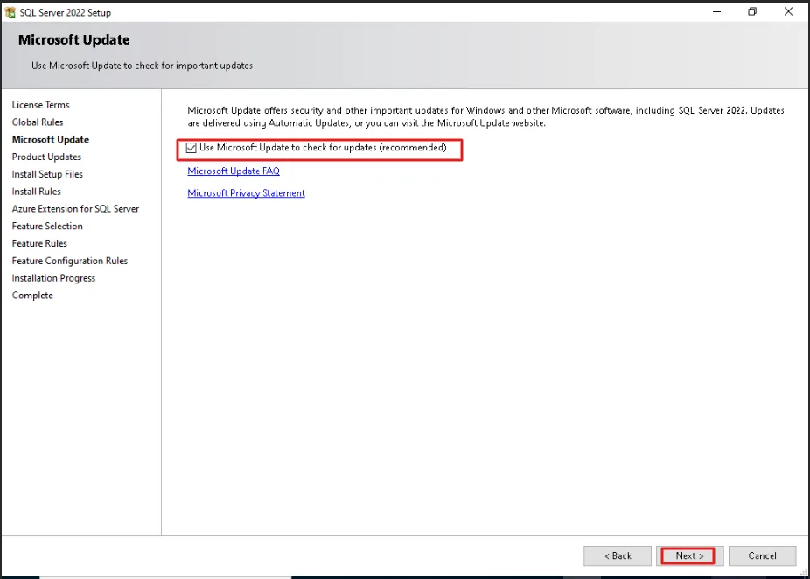
Task: Cancel the SQL Server setup
Action: pyautogui.click(x=762, y=555)
